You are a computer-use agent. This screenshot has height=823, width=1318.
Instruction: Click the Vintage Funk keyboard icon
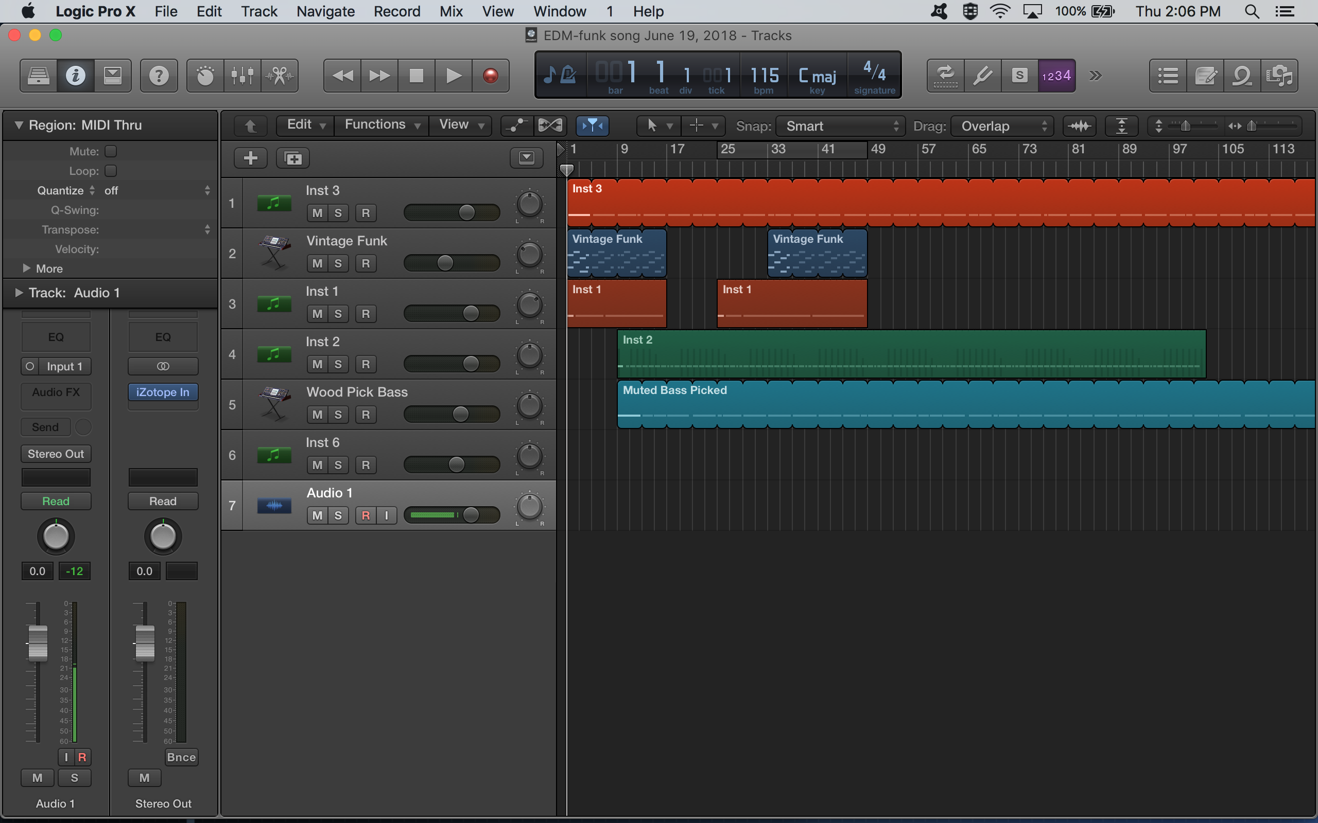coord(274,253)
